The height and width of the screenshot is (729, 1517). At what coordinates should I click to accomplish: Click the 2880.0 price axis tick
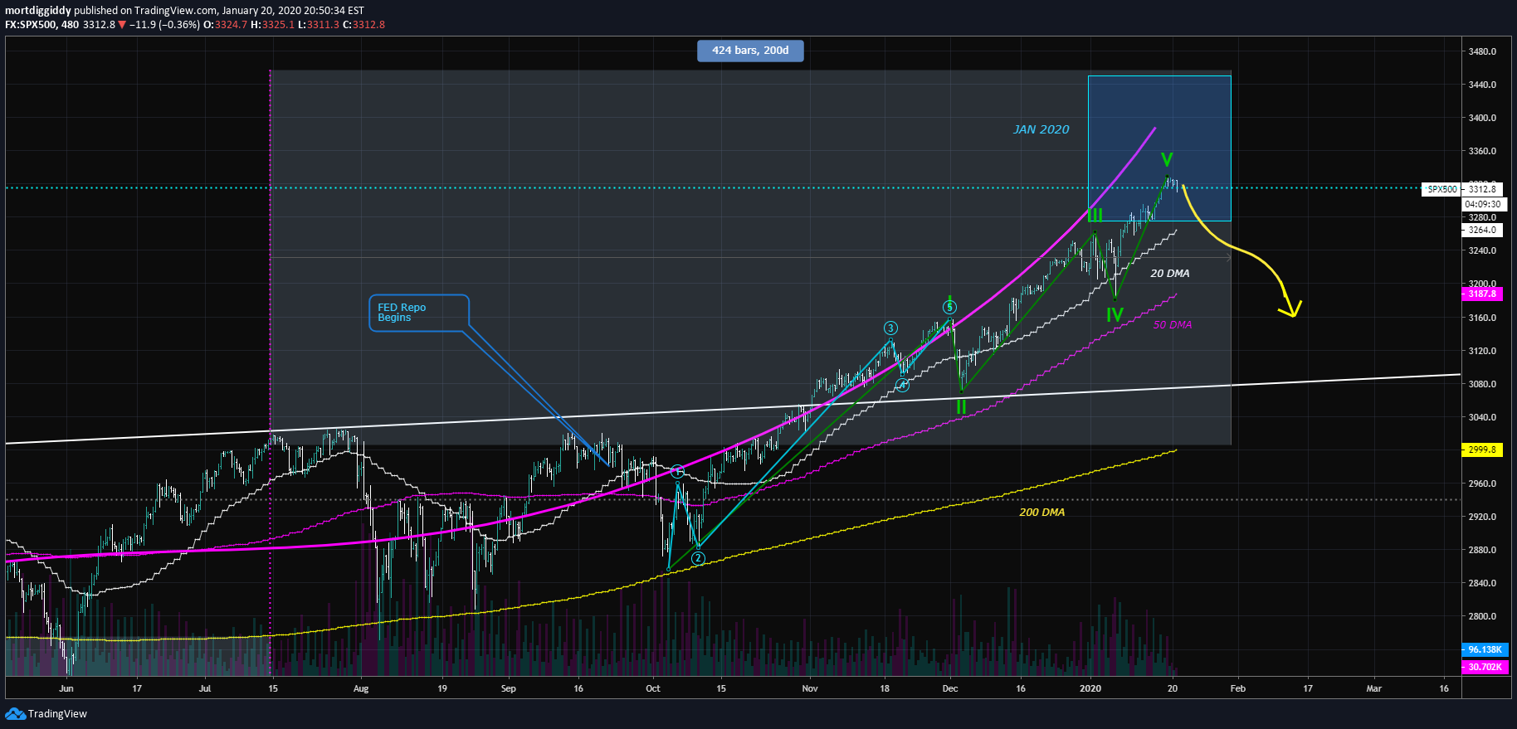coord(1482,550)
